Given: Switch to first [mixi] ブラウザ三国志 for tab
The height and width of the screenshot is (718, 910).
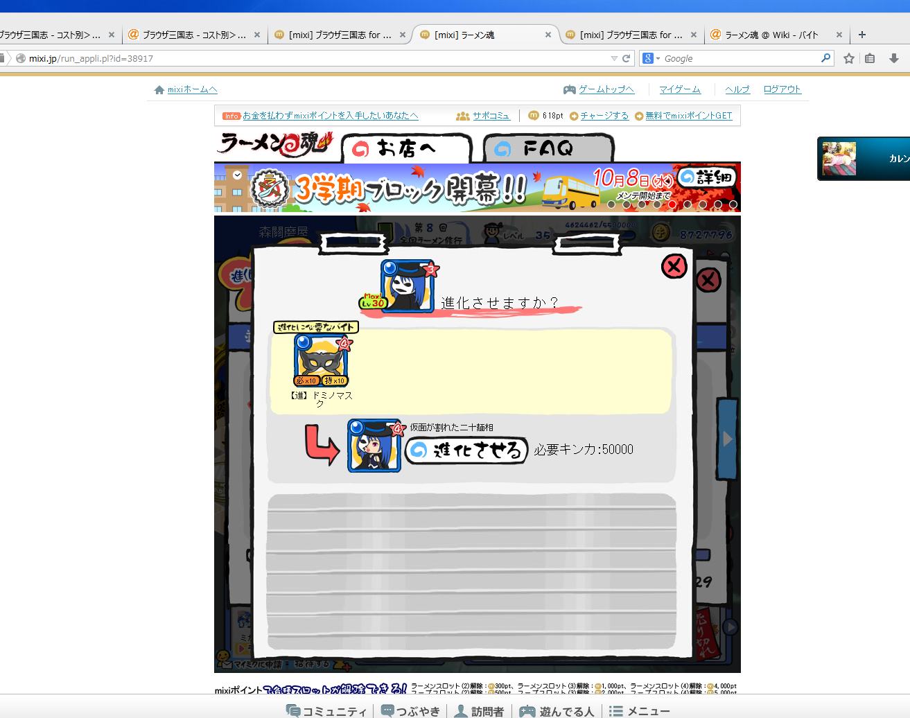Looking at the screenshot, I should click(340, 35).
